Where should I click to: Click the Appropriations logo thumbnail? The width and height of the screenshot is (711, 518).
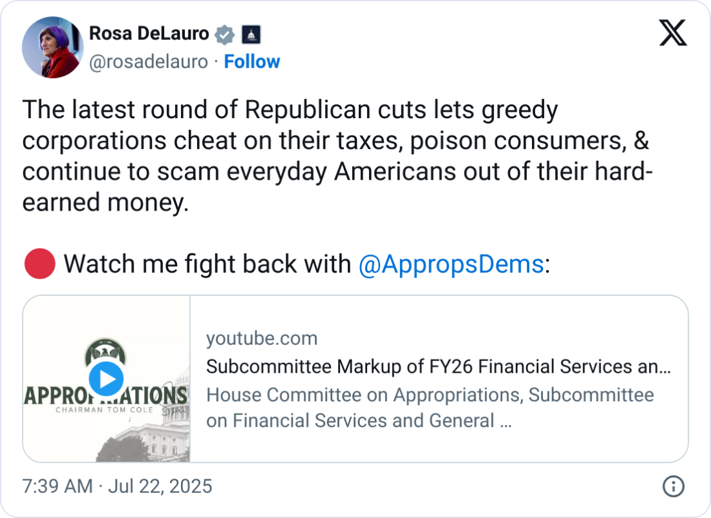coord(106,378)
